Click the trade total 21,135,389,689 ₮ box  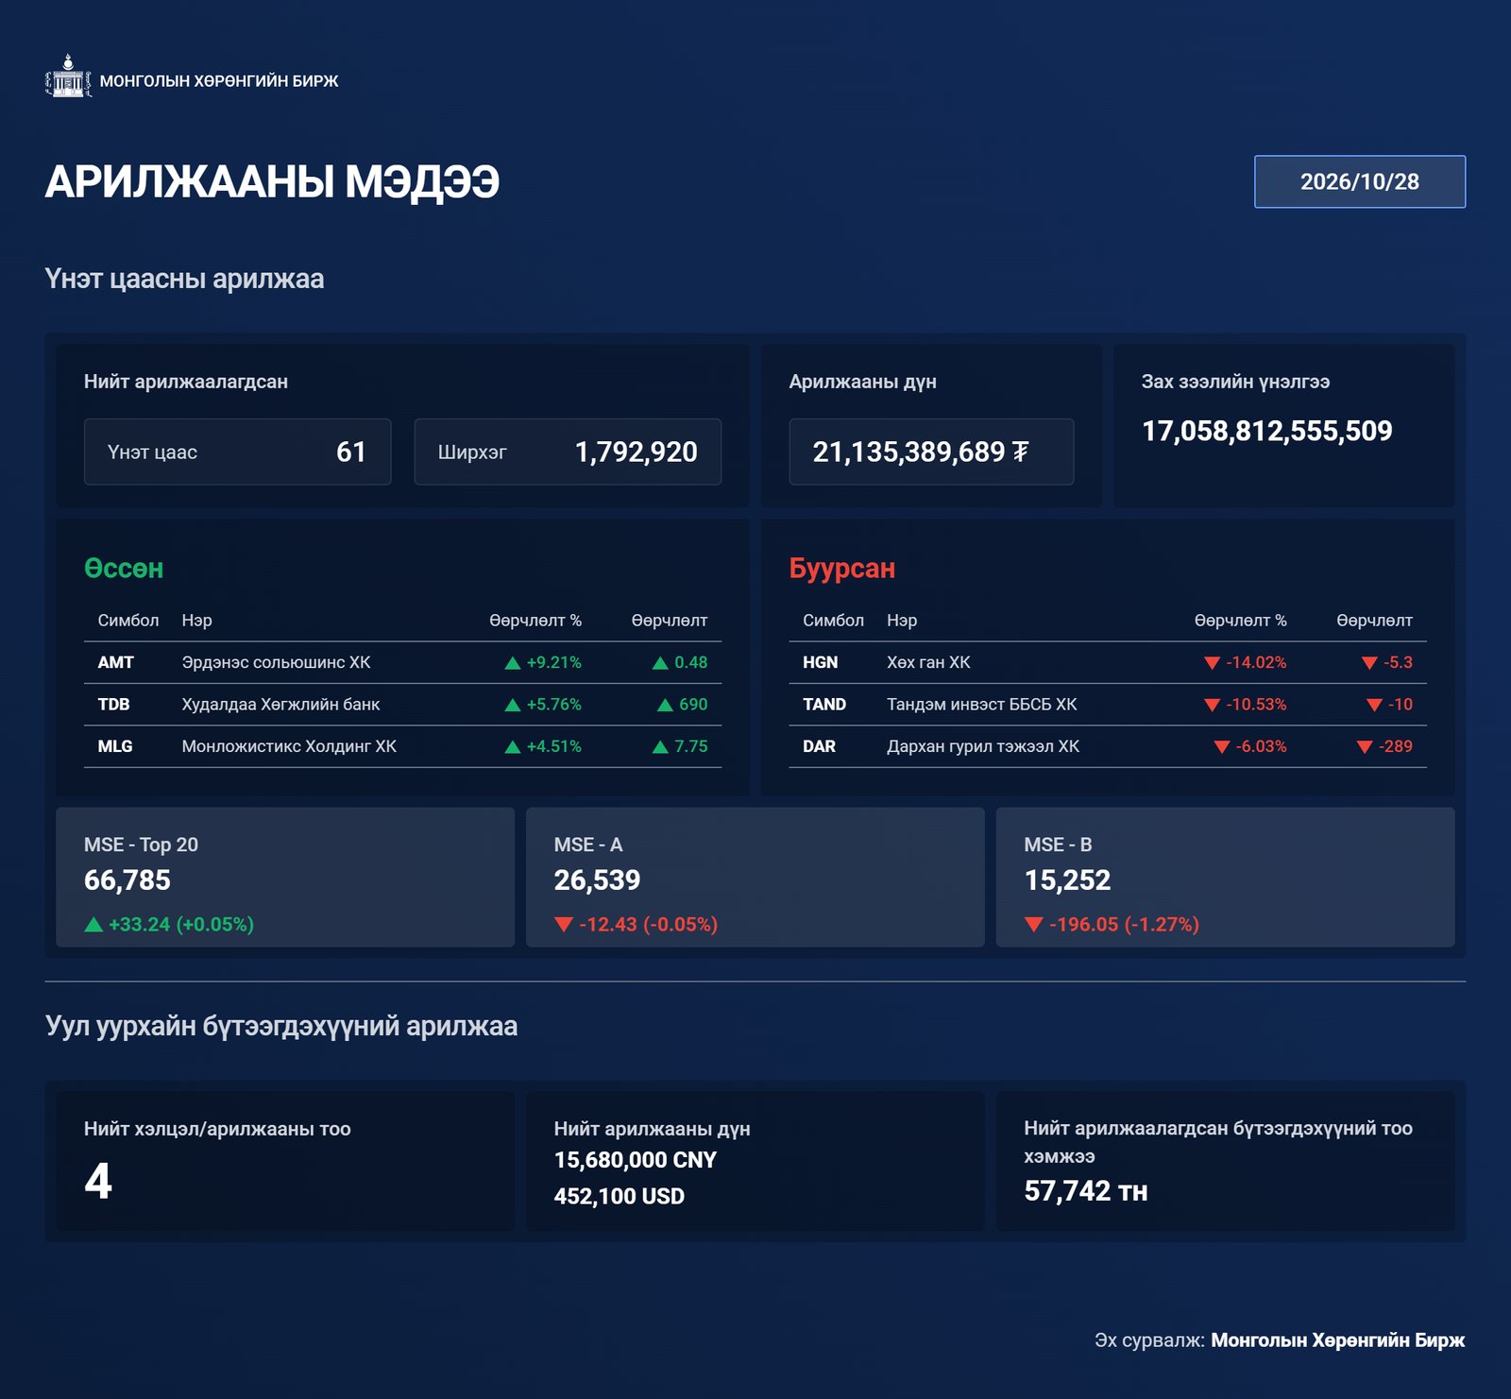point(931,452)
